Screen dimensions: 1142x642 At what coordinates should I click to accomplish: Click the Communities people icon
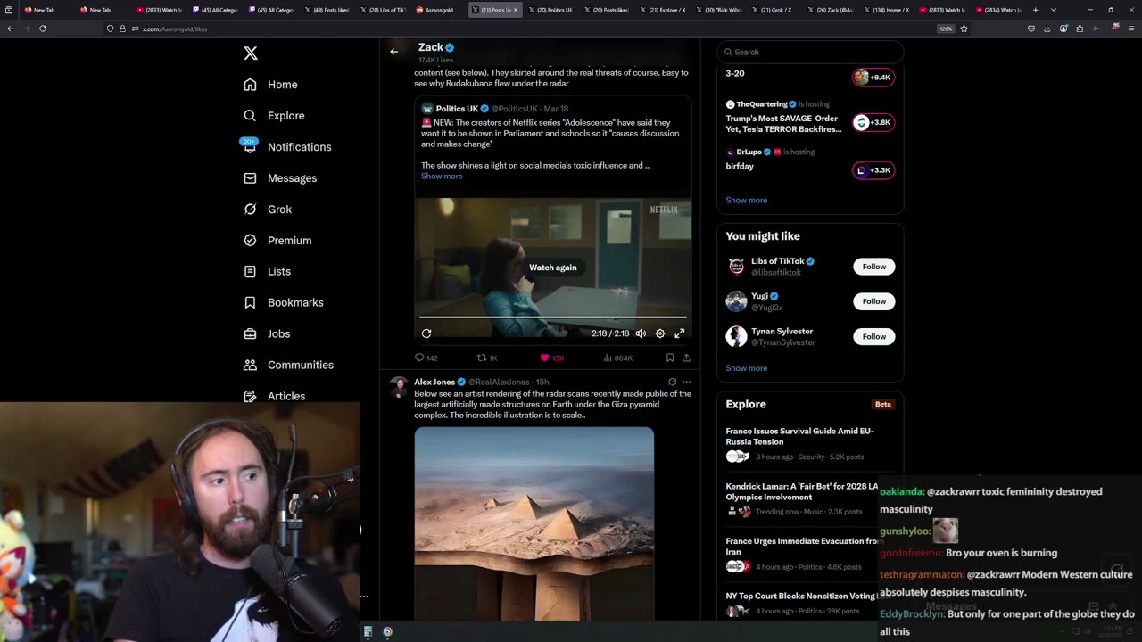tap(250, 365)
